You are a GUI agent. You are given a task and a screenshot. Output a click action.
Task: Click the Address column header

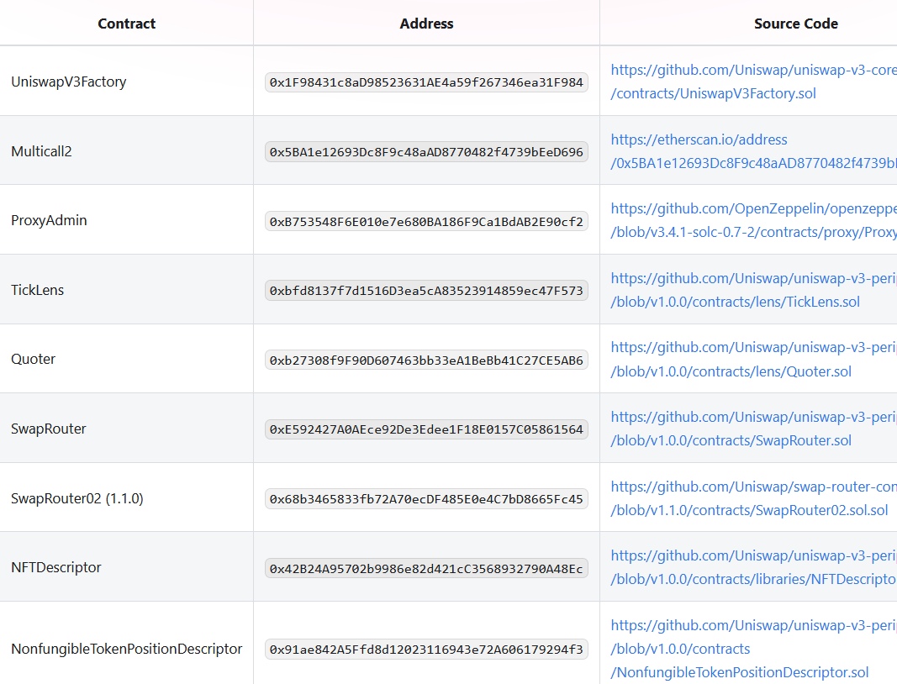(x=426, y=24)
